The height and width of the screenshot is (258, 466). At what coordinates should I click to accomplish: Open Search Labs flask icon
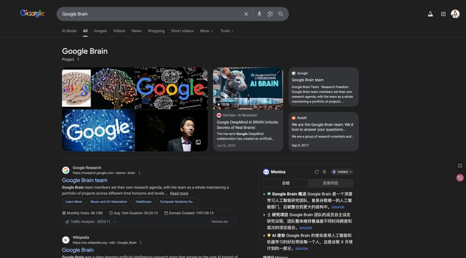point(430,14)
